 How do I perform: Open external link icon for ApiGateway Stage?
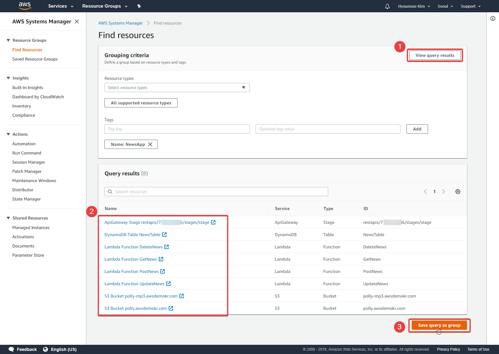[213, 222]
